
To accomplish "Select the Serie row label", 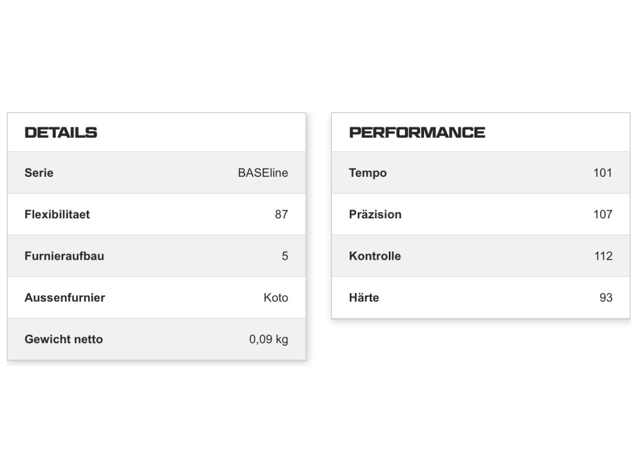I will tap(39, 173).
